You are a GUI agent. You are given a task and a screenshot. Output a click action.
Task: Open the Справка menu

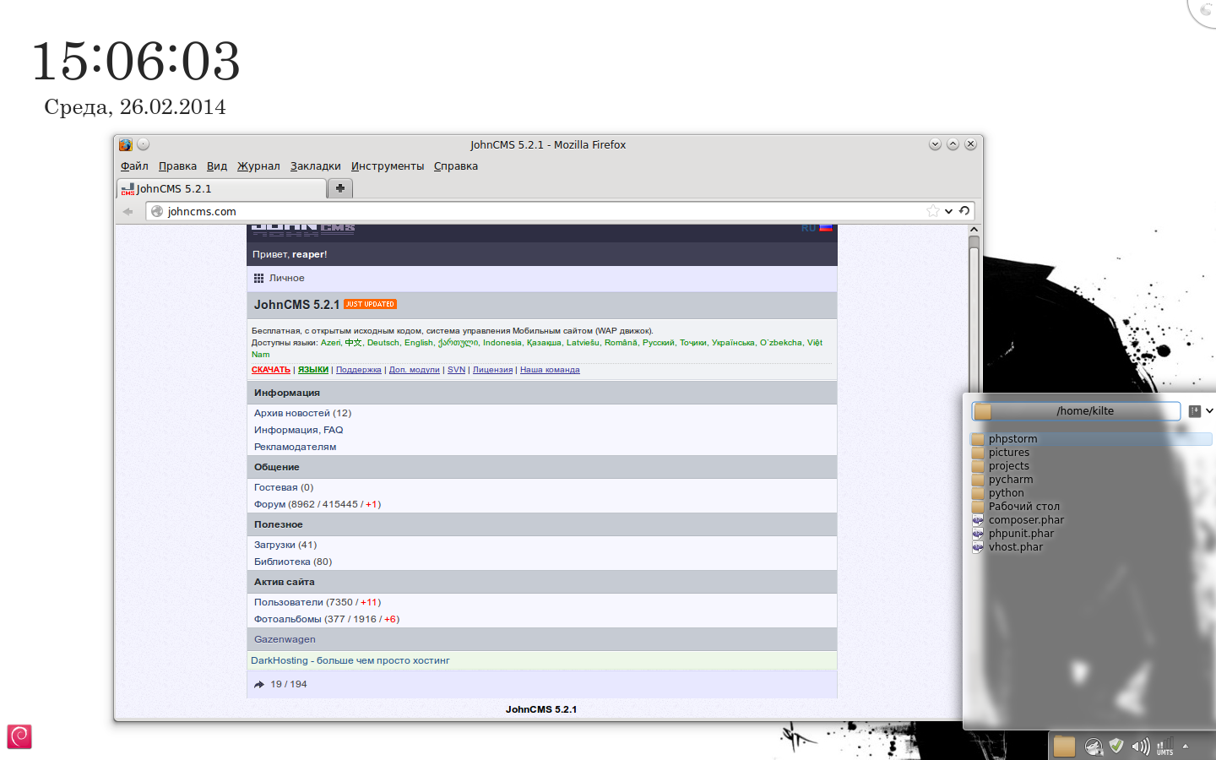pos(456,166)
